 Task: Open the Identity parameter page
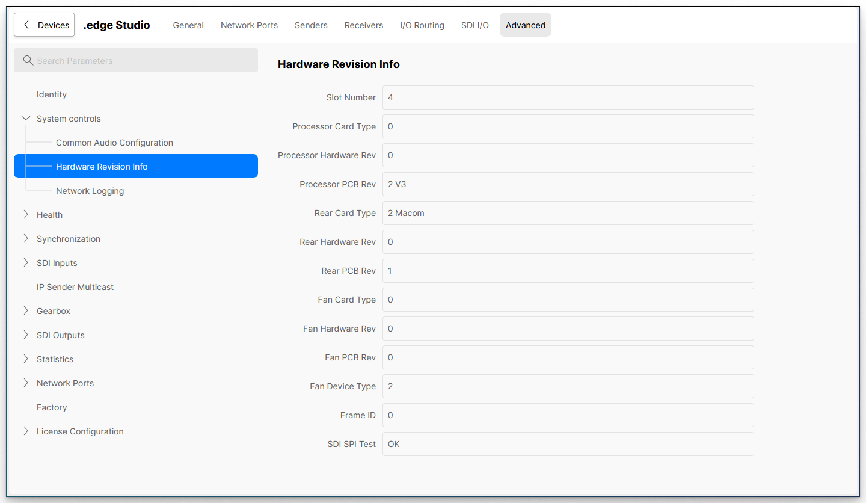52,94
